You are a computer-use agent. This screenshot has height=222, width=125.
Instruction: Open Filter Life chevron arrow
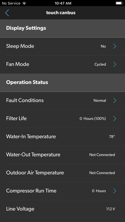[115, 119]
